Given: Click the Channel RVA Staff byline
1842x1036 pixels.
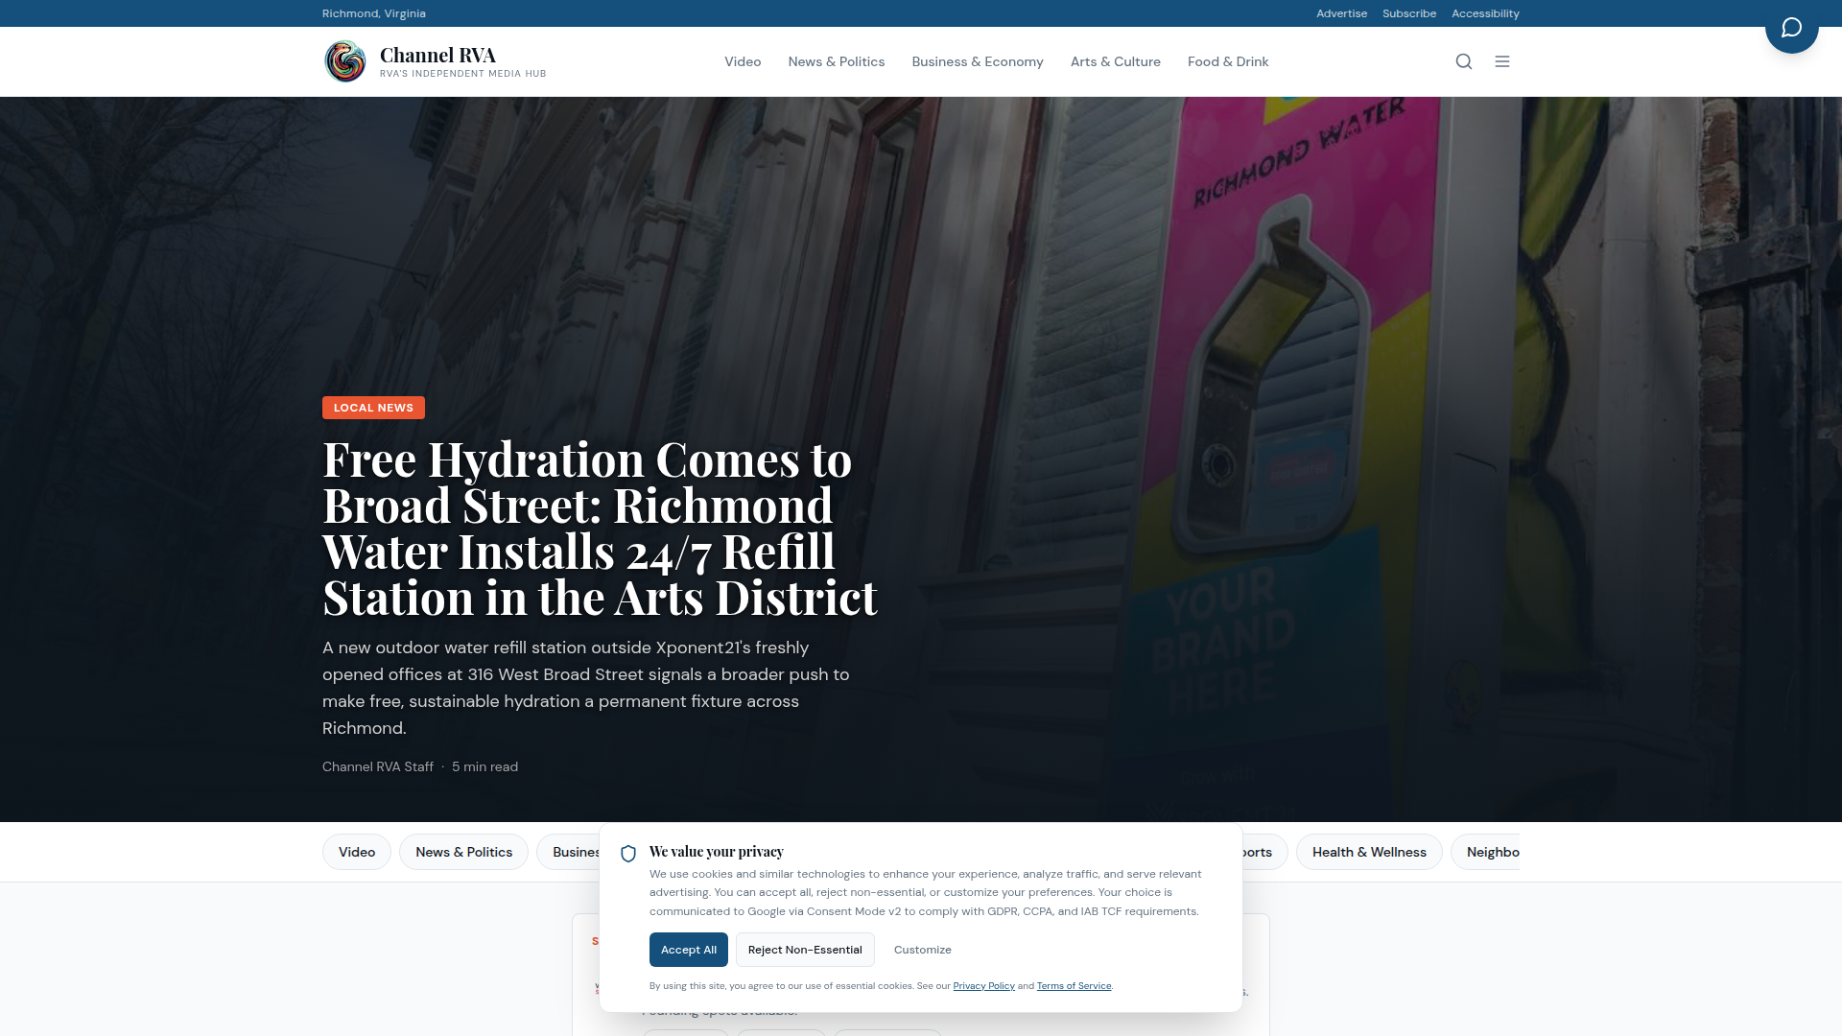Looking at the screenshot, I should tap(378, 766).
